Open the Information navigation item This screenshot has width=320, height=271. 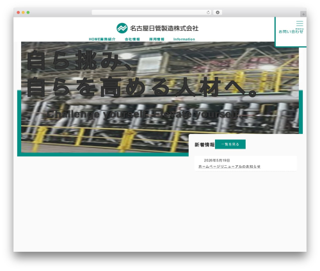[x=184, y=39]
